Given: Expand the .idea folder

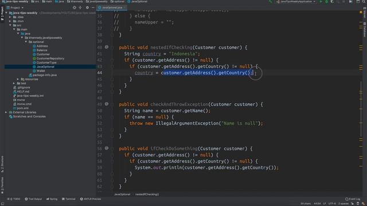Looking at the screenshot, I should tap(10, 17).
